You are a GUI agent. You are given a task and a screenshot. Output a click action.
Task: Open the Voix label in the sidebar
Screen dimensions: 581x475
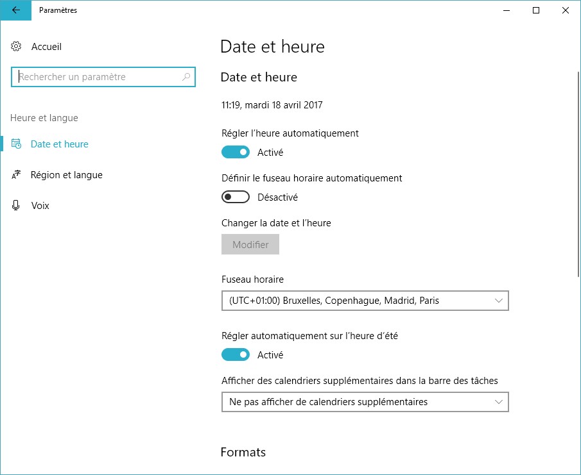40,206
